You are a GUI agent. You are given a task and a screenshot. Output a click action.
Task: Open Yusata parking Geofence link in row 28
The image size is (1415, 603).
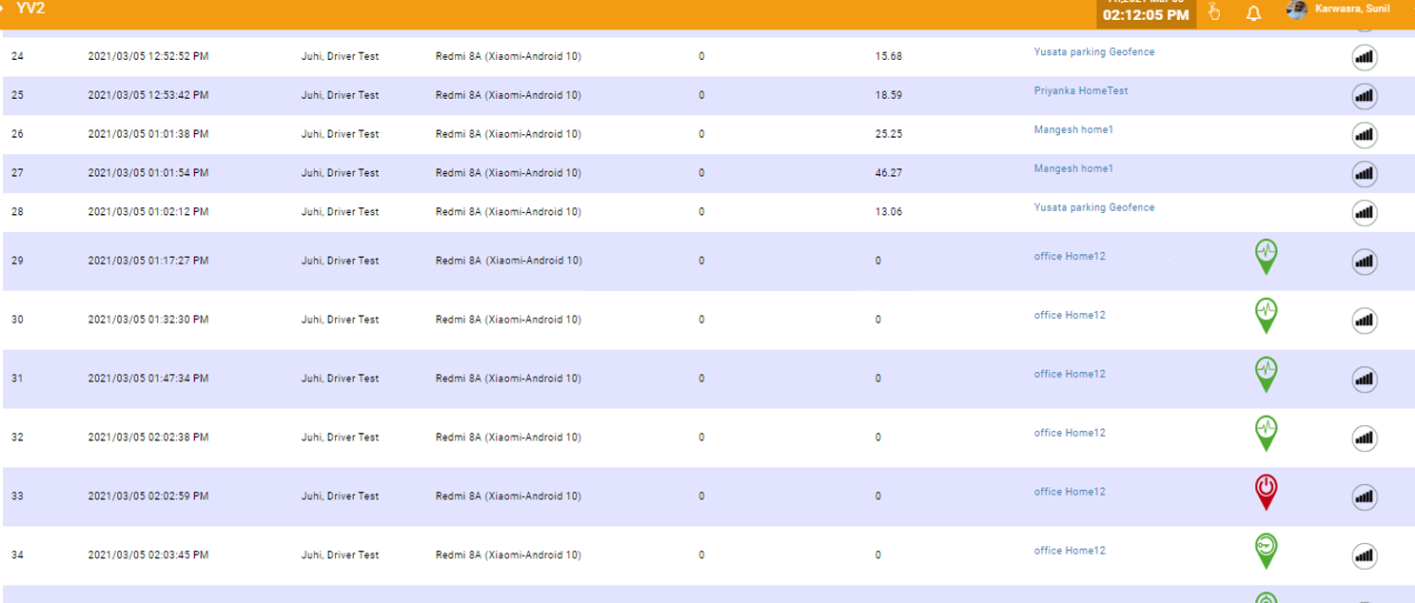point(1094,207)
